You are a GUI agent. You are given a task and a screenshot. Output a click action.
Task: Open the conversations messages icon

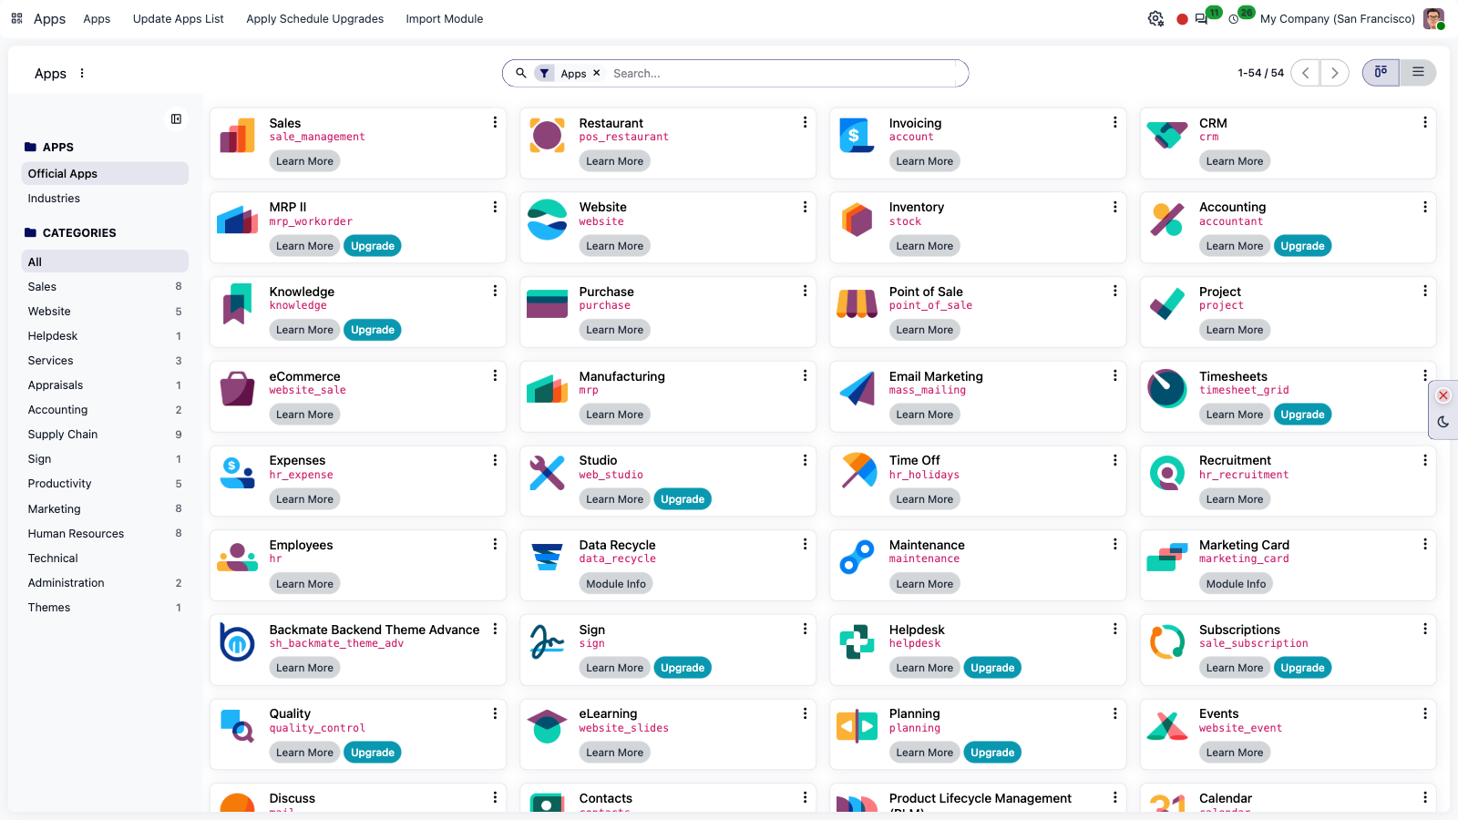(x=1201, y=19)
